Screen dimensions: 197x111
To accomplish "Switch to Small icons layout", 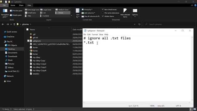I will point(30,13).
